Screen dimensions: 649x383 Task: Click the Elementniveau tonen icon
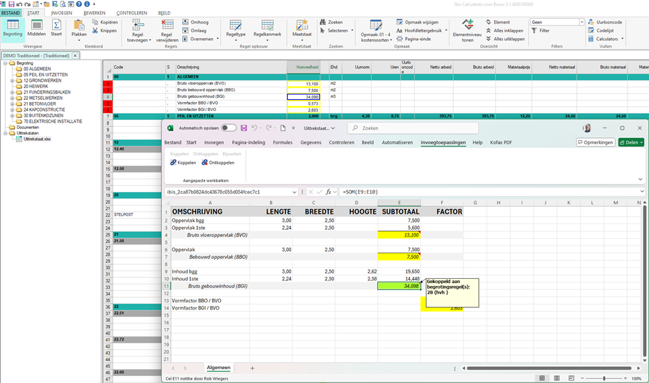pos(468,27)
